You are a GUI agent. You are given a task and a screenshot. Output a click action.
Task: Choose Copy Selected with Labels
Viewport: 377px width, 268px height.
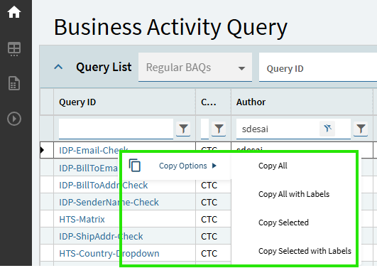tap(305, 251)
